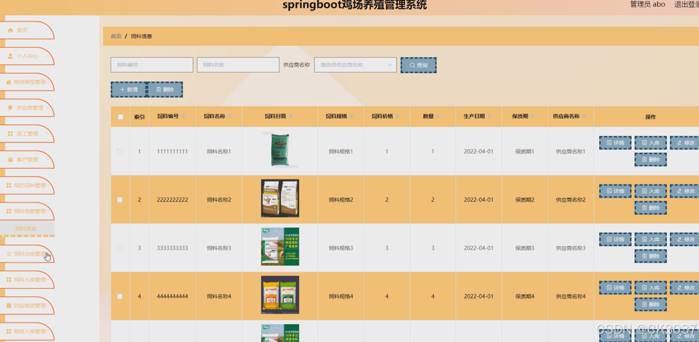Screen dimensions: 699x342
Task: Expand the 客户管理 menu
Action: coord(27,159)
